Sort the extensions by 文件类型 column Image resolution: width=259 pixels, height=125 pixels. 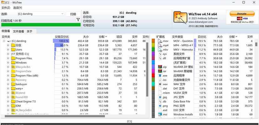point(177,37)
